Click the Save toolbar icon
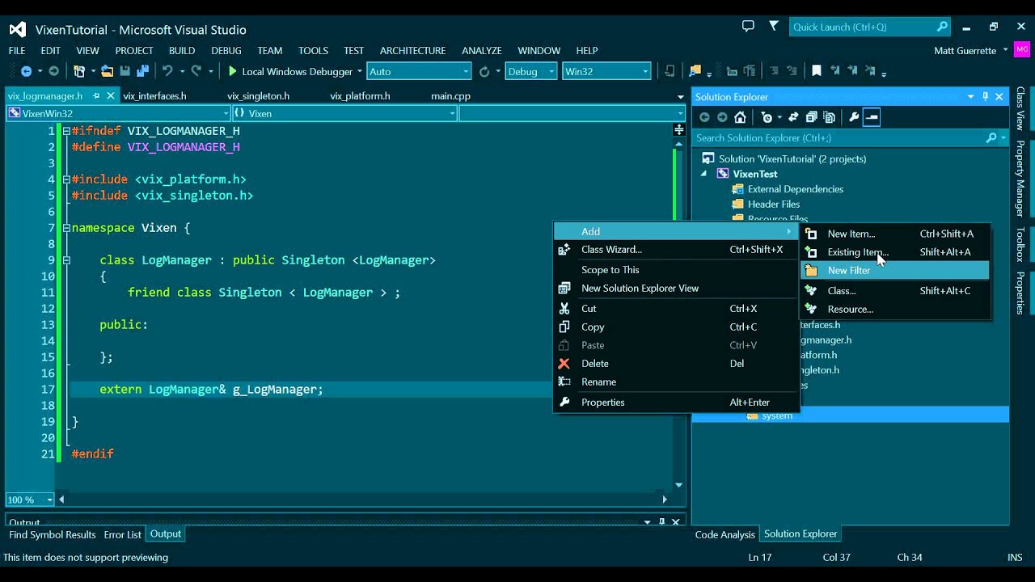The image size is (1035, 582). click(126, 71)
